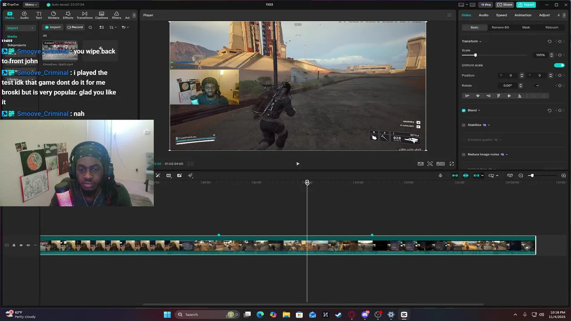
Task: Open the Text tool tab
Action: (39, 15)
